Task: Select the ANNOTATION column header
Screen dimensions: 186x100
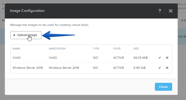Action: tap(57, 49)
